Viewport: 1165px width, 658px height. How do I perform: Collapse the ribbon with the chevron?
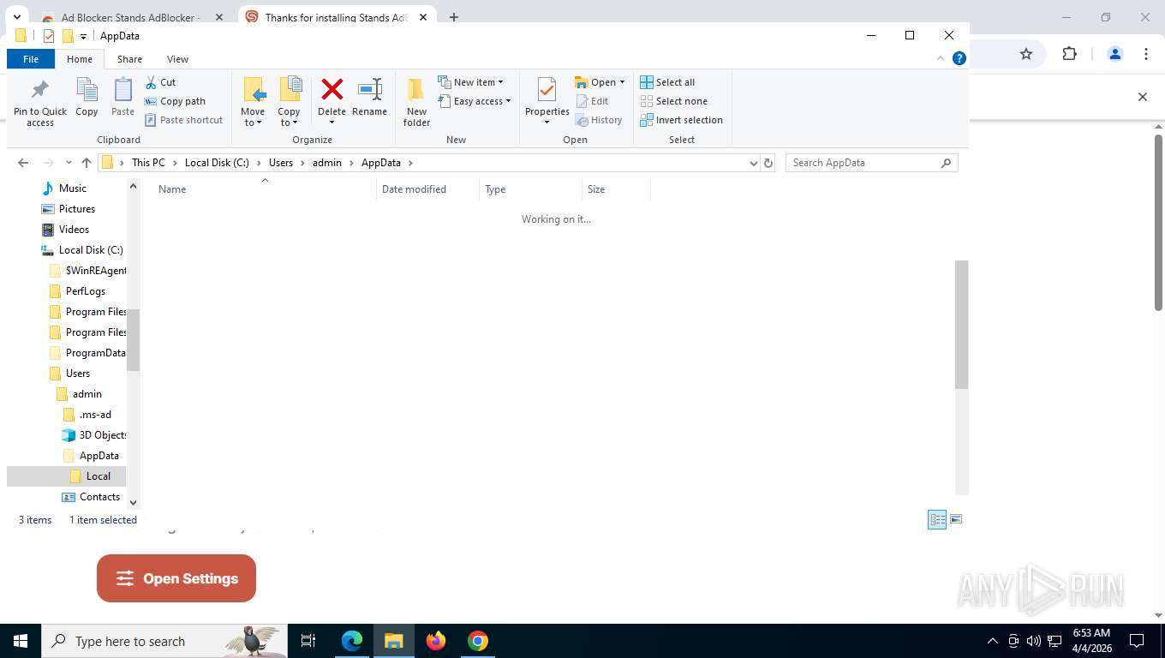[941, 59]
